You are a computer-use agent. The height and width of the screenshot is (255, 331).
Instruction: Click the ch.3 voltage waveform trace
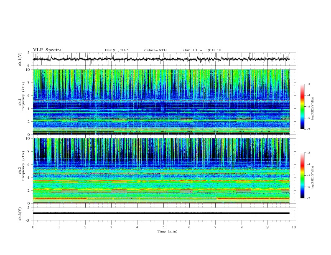163,213
